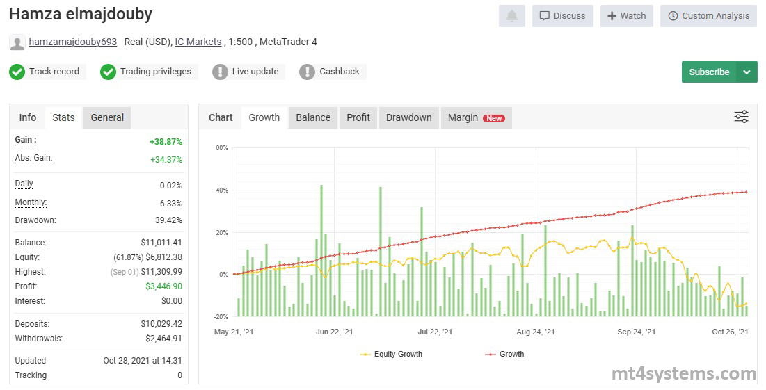Click the Trading privileges green checkmark
The height and width of the screenshot is (390, 766).
(108, 72)
